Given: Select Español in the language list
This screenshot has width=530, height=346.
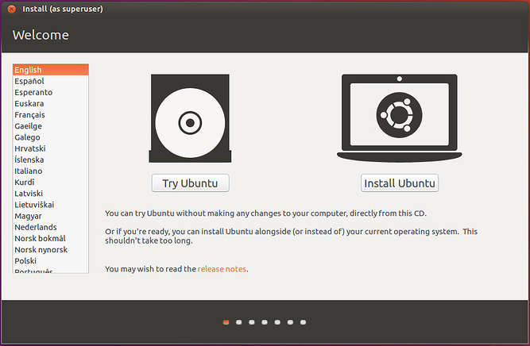Looking at the screenshot, I should [51, 81].
